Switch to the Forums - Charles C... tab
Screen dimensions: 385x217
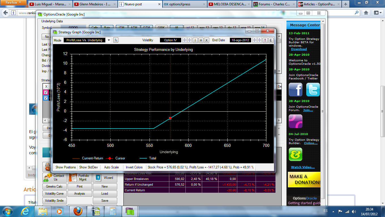click(x=274, y=4)
